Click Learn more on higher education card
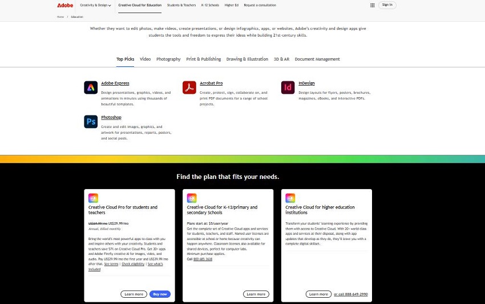This screenshot has width=485, height=304. tap(318, 294)
